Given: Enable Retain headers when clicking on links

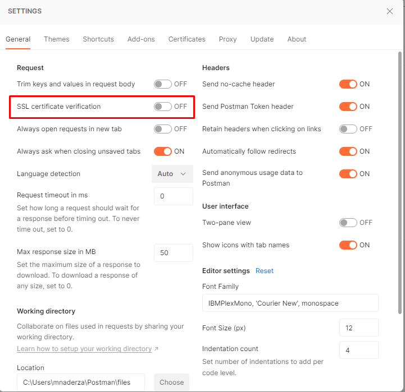Looking at the screenshot, I should (348, 129).
